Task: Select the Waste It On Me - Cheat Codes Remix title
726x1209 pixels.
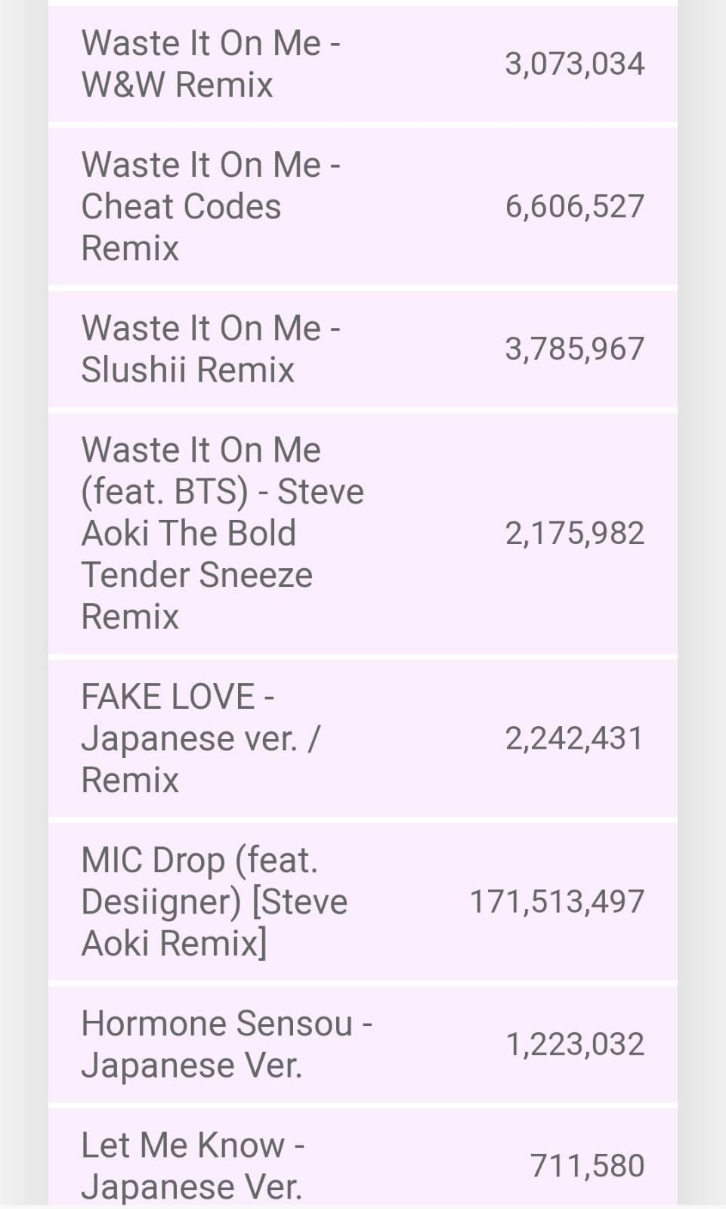Action: point(211,206)
